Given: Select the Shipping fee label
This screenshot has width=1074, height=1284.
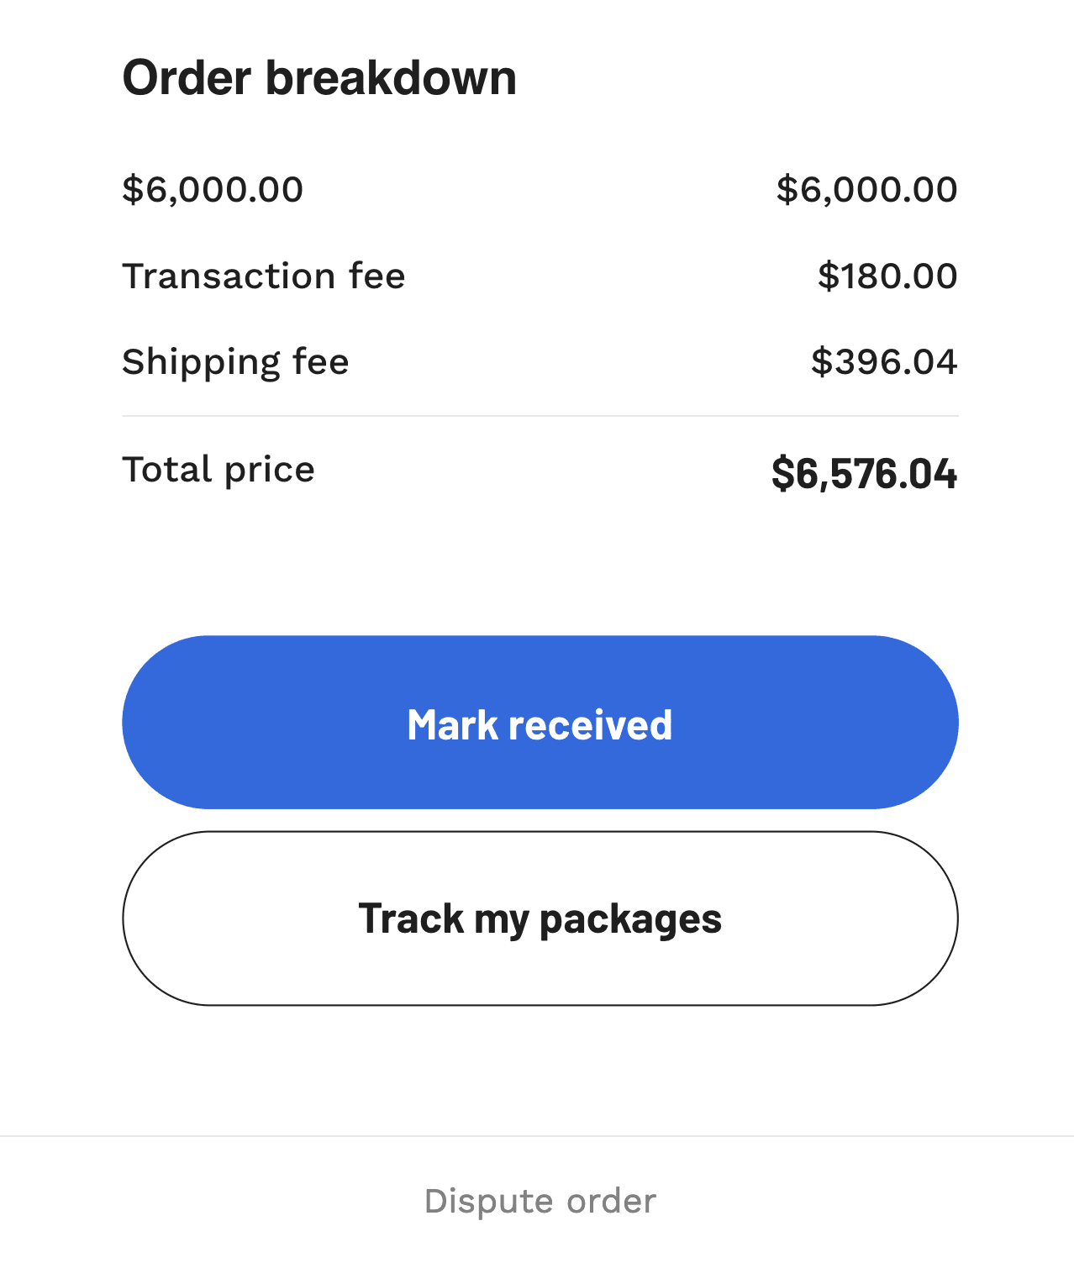Looking at the screenshot, I should [x=235, y=362].
